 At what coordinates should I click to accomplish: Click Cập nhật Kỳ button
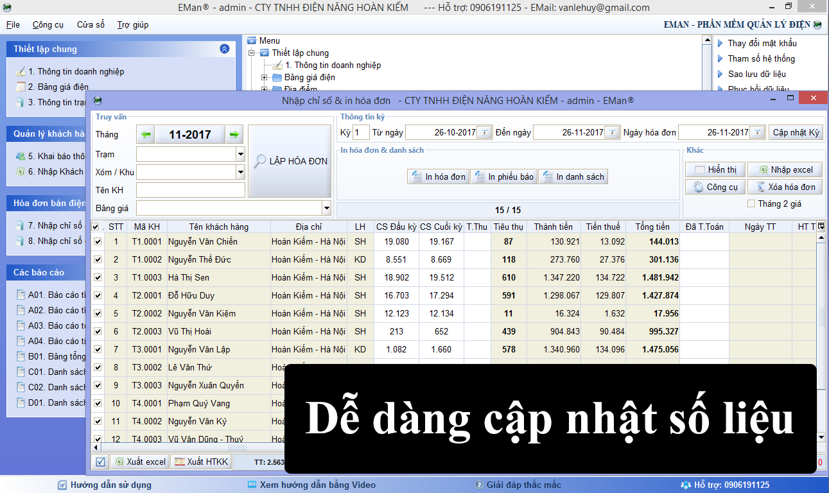[796, 132]
